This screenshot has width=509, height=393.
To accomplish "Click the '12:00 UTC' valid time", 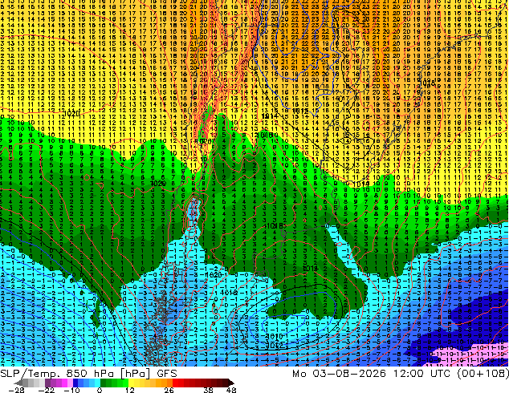I will coord(422,374).
